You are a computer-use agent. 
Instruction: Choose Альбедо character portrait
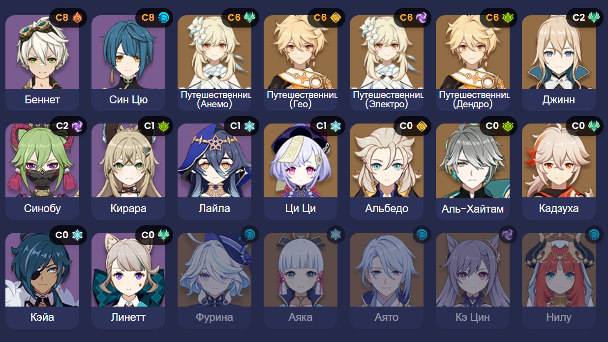click(x=387, y=160)
